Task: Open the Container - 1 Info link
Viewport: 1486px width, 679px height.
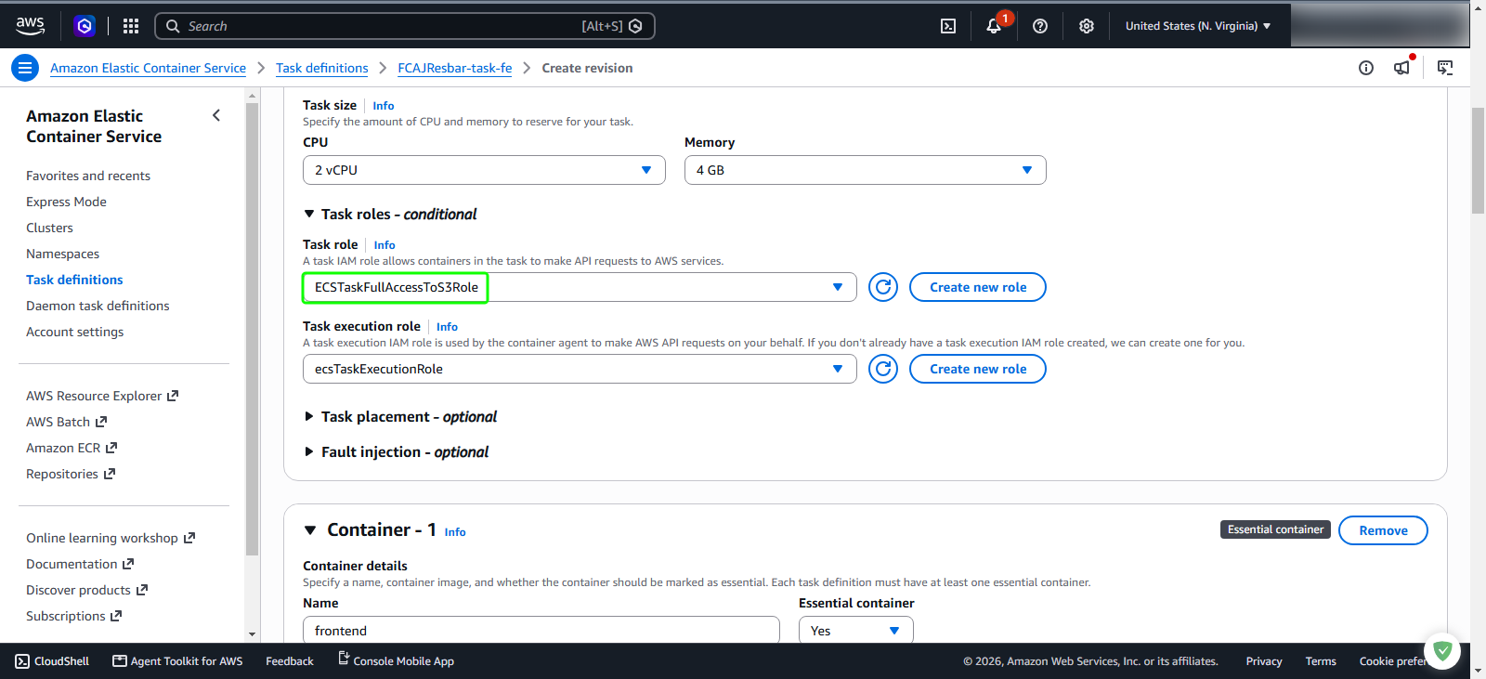Action: click(455, 532)
